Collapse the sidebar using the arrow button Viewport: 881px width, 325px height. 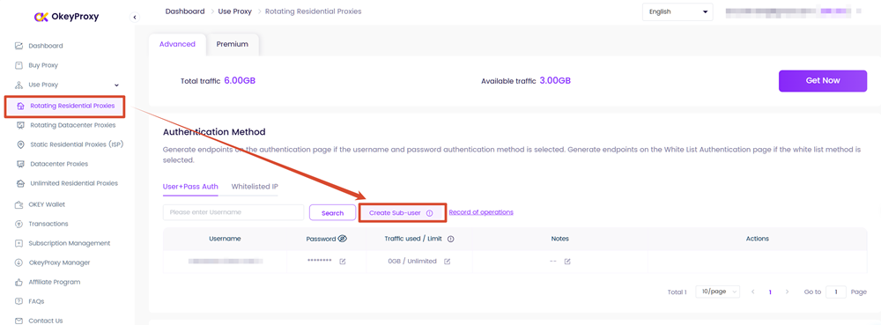point(134,18)
